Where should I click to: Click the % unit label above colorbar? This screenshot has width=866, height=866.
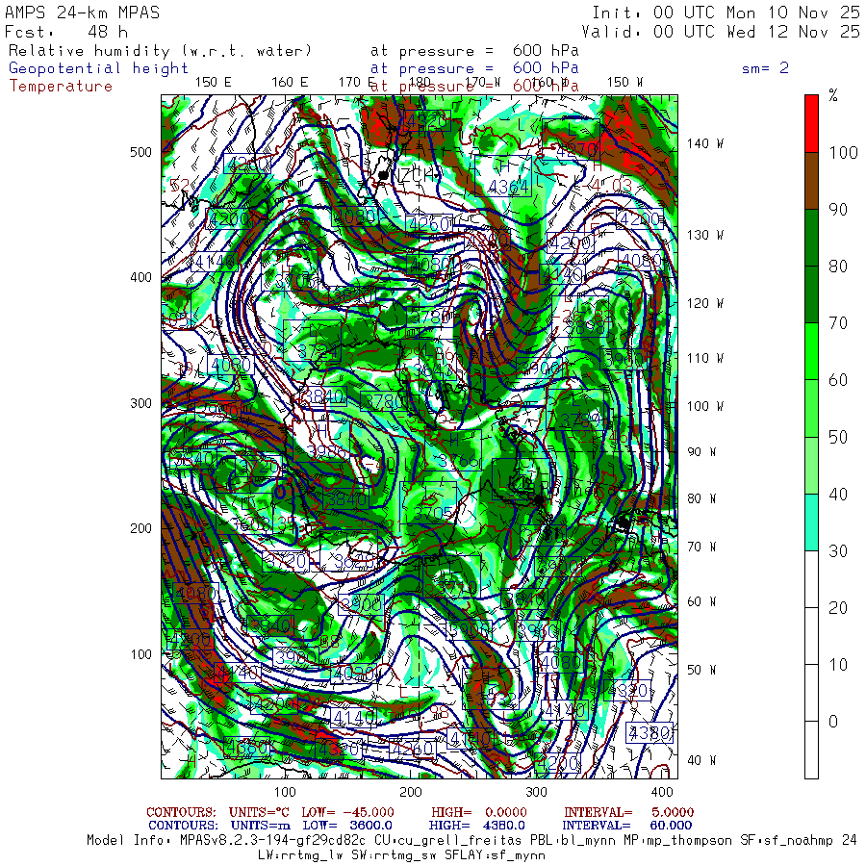click(833, 96)
